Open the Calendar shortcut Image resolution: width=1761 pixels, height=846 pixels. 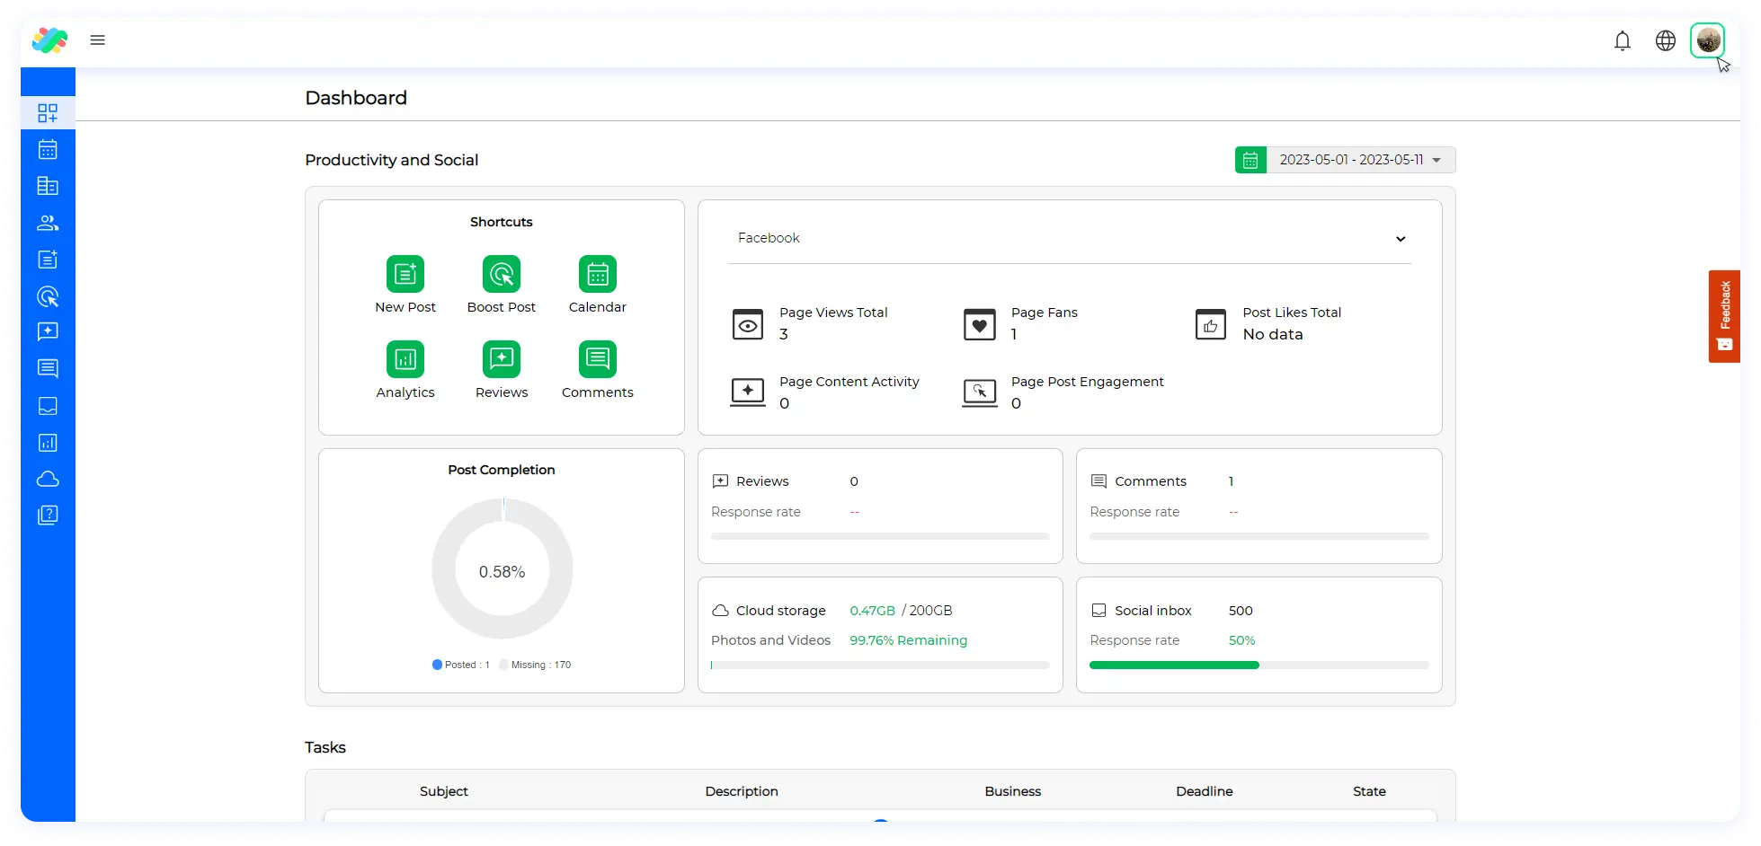coord(597,275)
